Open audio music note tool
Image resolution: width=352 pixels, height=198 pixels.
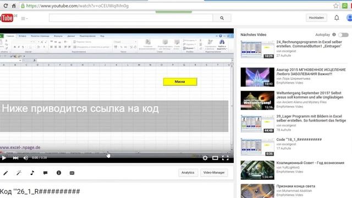(x=32, y=173)
